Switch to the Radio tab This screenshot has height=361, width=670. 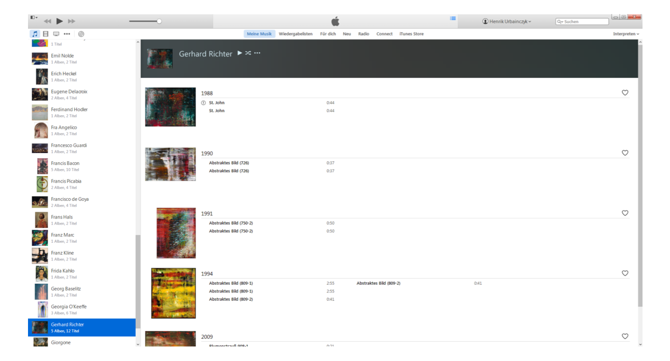364,34
